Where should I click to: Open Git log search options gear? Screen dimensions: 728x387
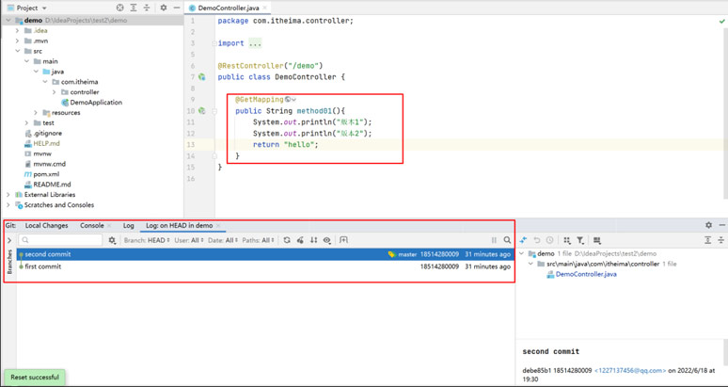coord(112,240)
